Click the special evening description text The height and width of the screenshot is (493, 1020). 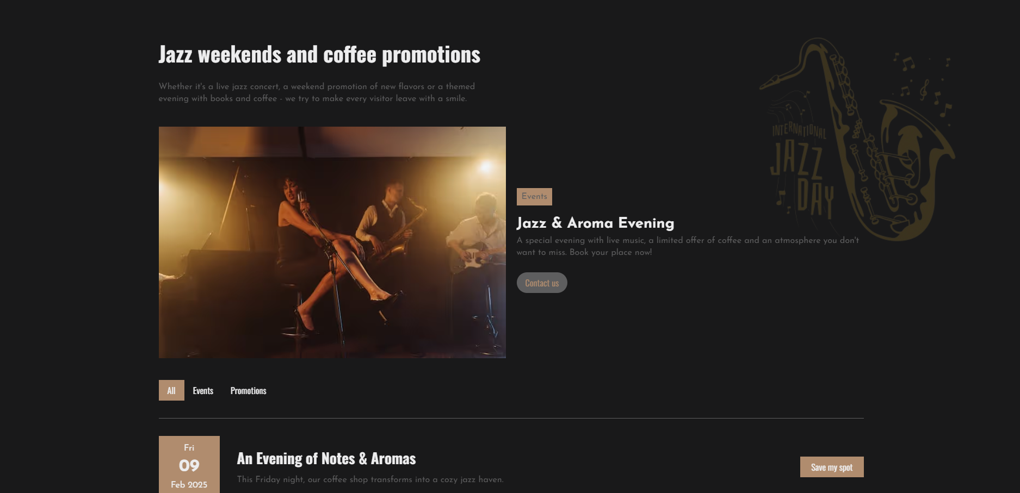pos(688,246)
